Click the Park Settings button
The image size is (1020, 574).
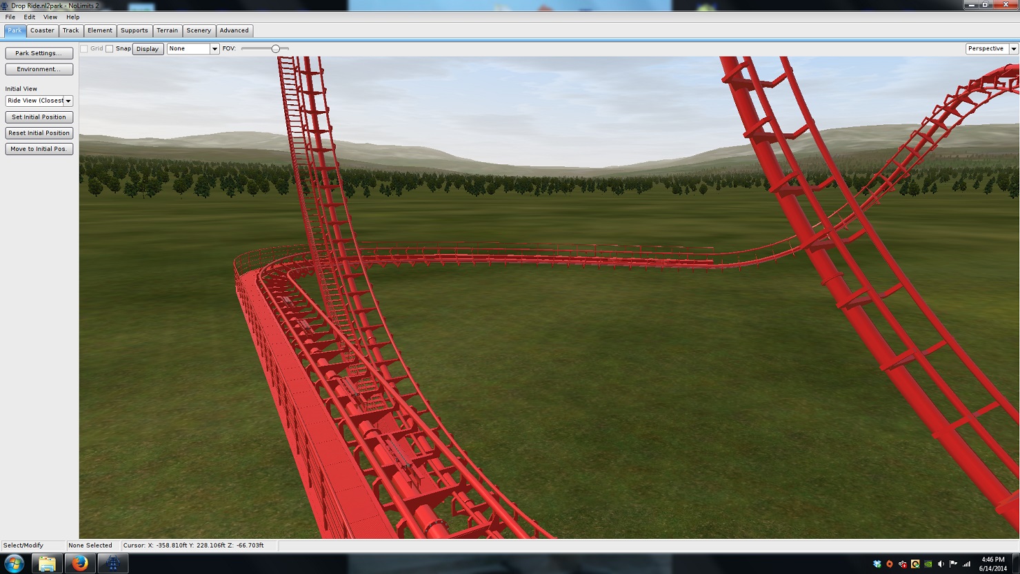[39, 53]
